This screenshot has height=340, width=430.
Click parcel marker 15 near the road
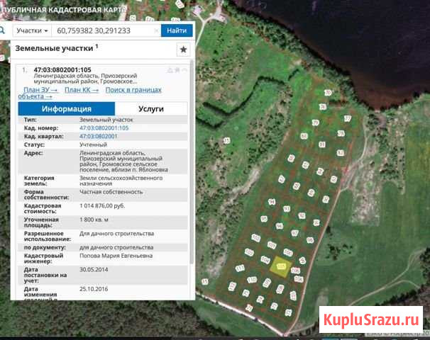(205, 281)
